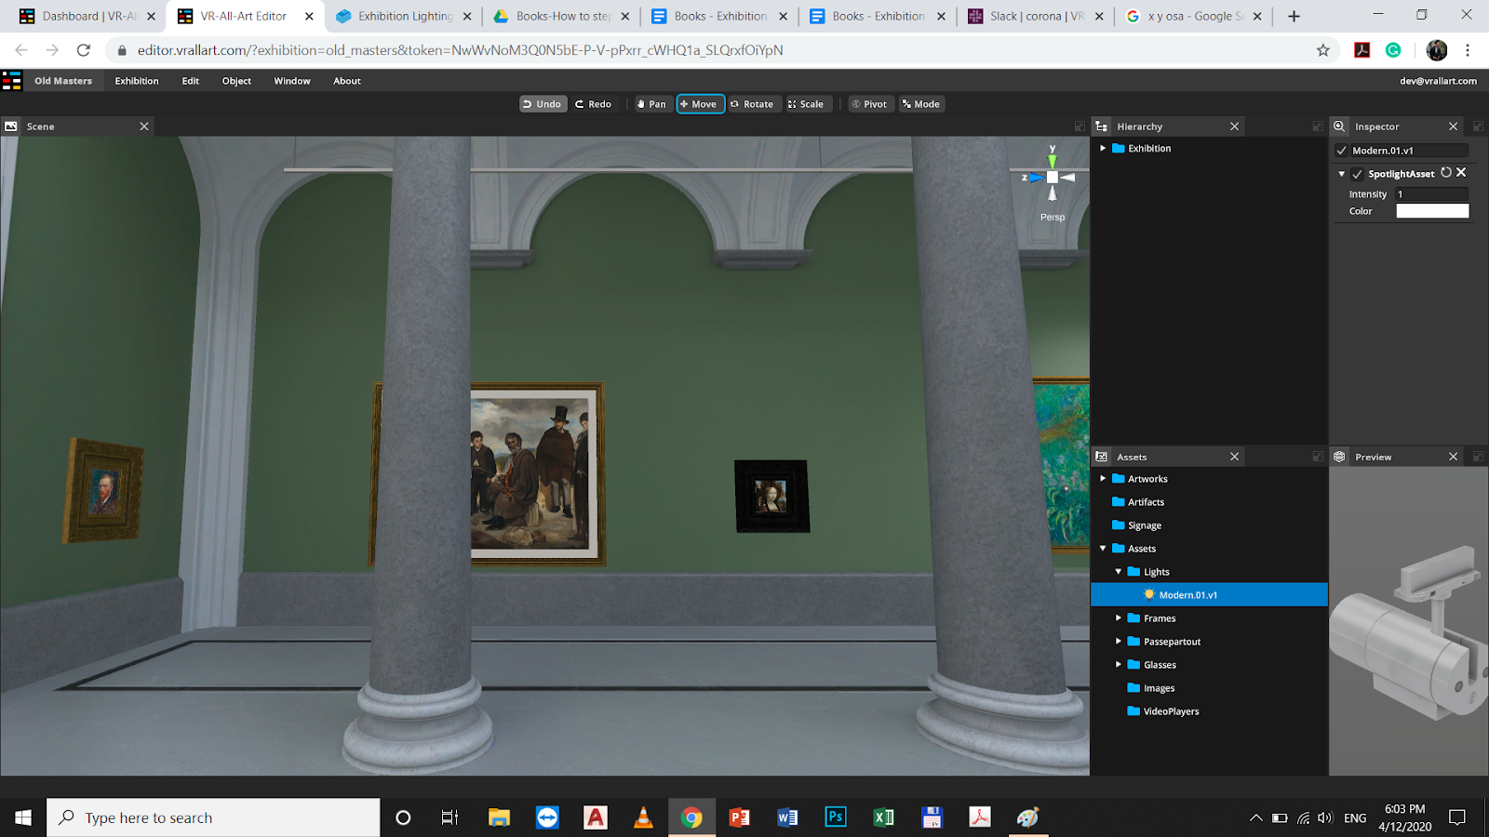Screen dimensions: 1489x837
Task: Select the Artifacts folder
Action: click(x=1138, y=502)
